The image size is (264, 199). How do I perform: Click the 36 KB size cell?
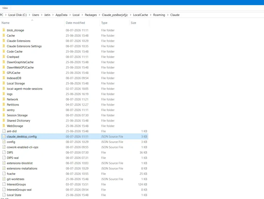point(143,152)
